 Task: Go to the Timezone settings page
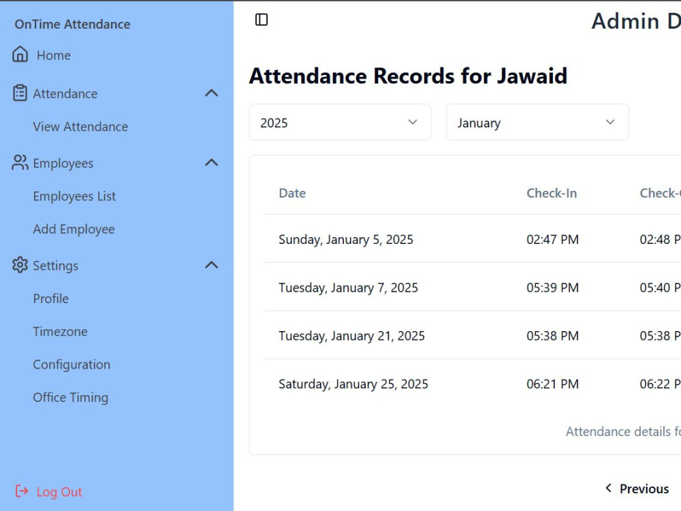coord(60,332)
